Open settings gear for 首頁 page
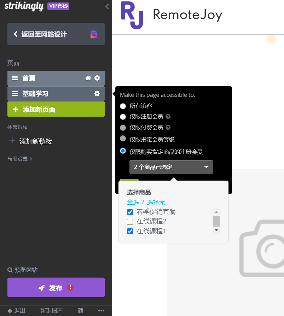The image size is (284, 316). point(97,78)
